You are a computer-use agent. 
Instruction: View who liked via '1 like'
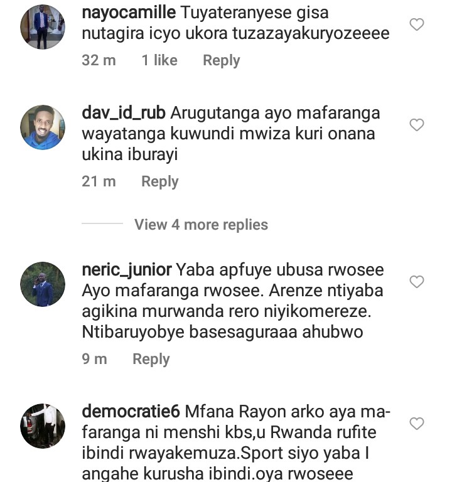[x=159, y=60]
